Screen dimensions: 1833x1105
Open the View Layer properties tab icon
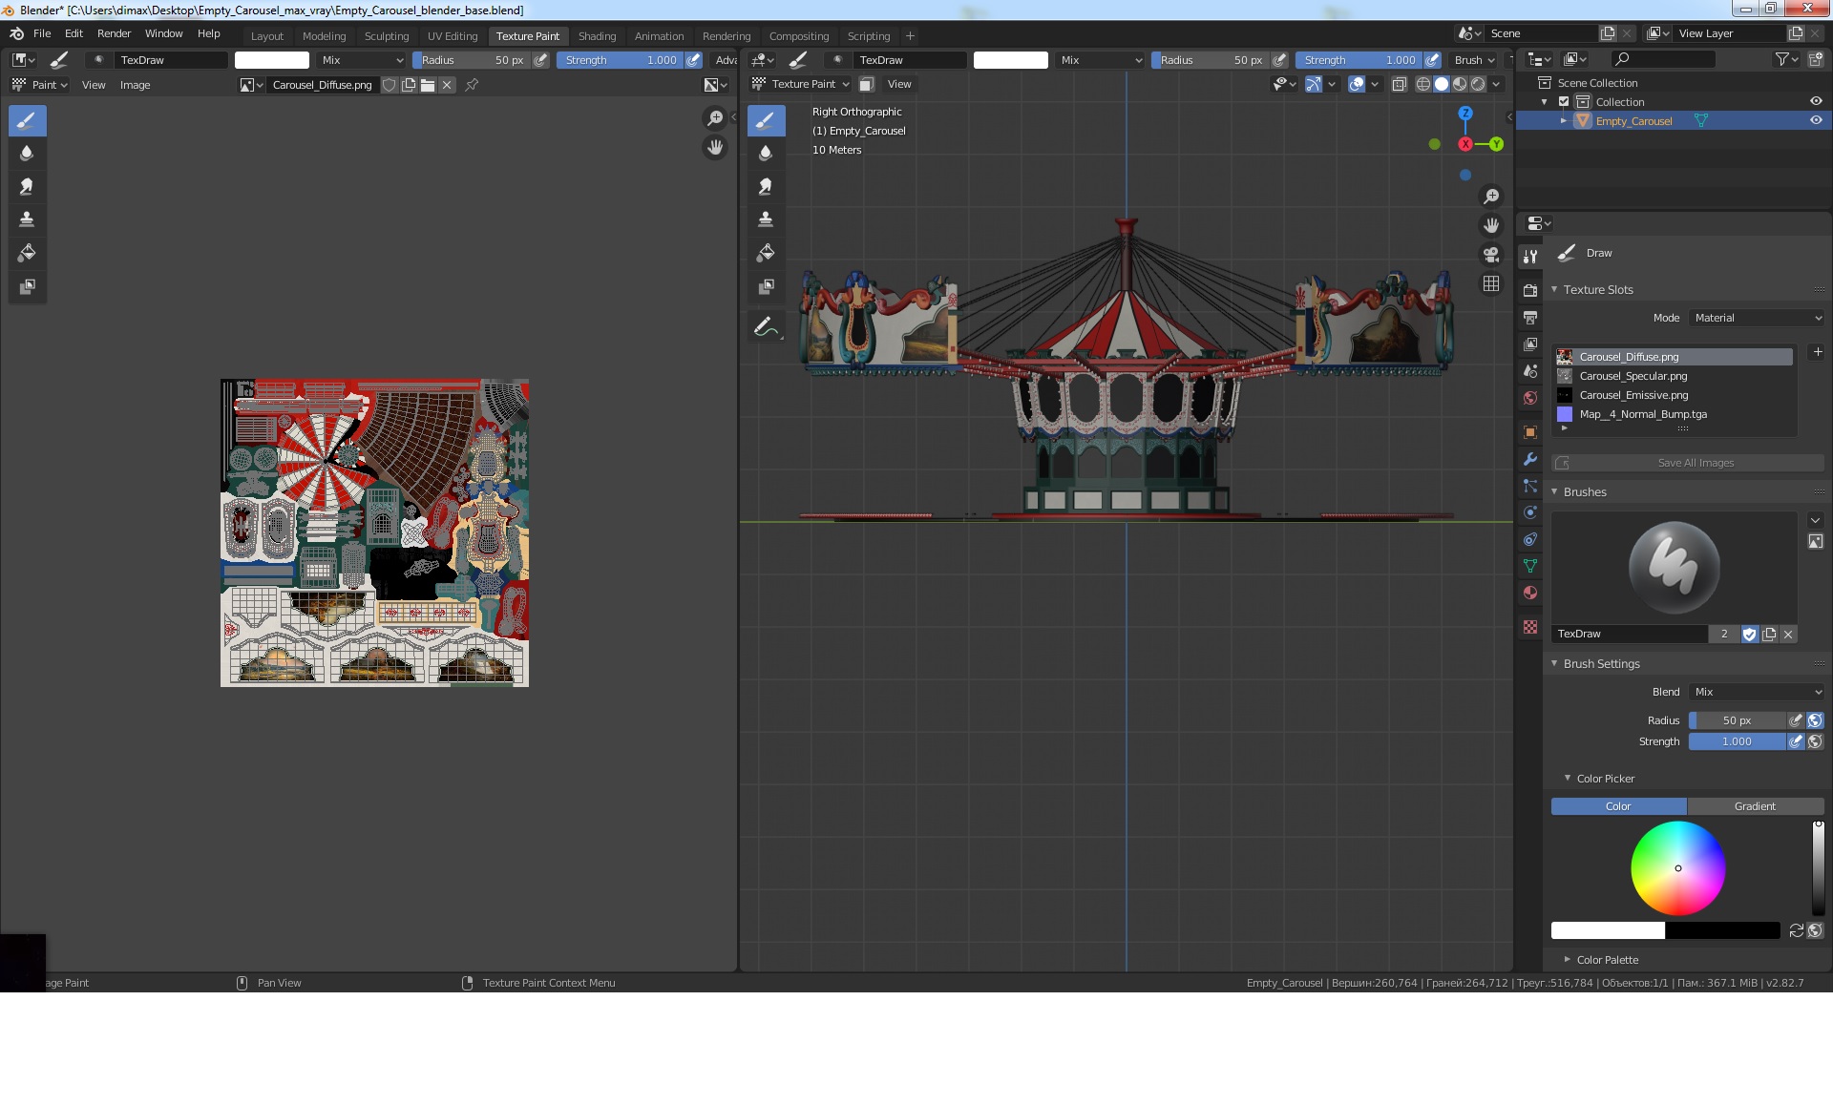[x=1530, y=344]
